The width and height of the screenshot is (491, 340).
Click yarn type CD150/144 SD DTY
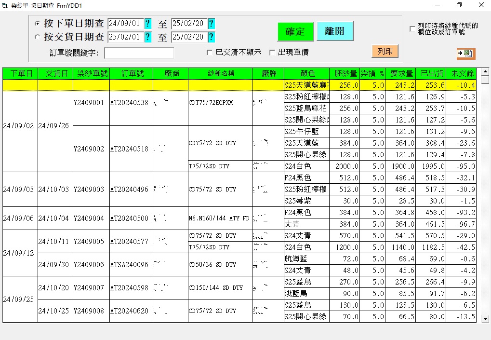[220, 287]
